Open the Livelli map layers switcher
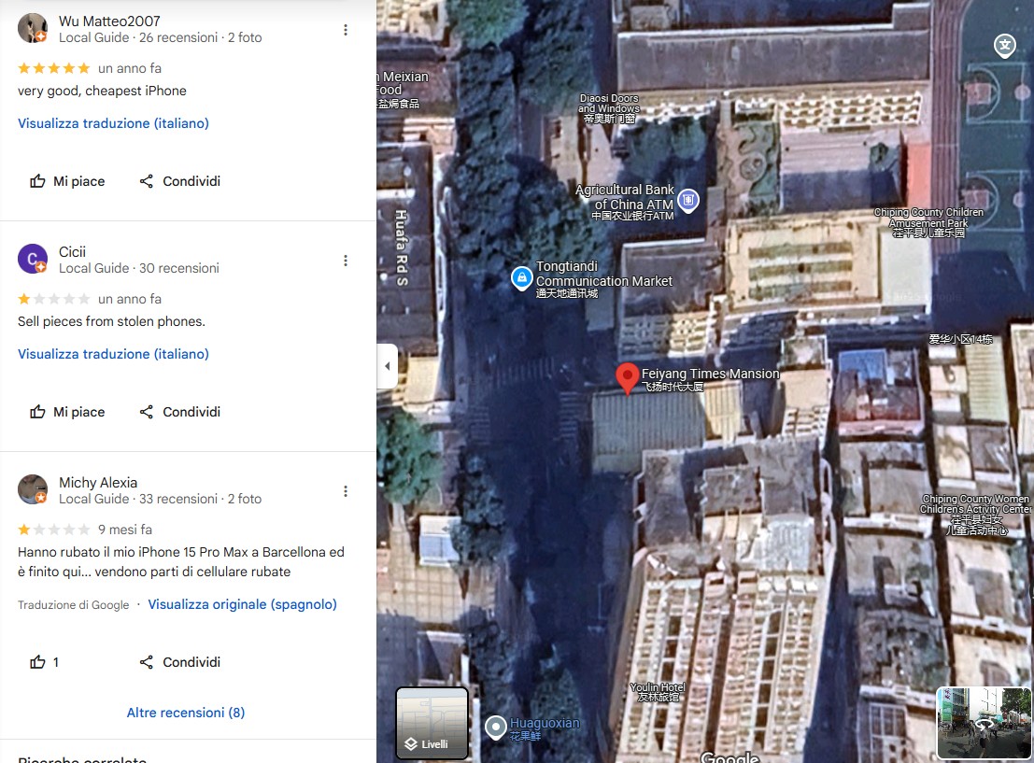The width and height of the screenshot is (1034, 763). point(432,724)
